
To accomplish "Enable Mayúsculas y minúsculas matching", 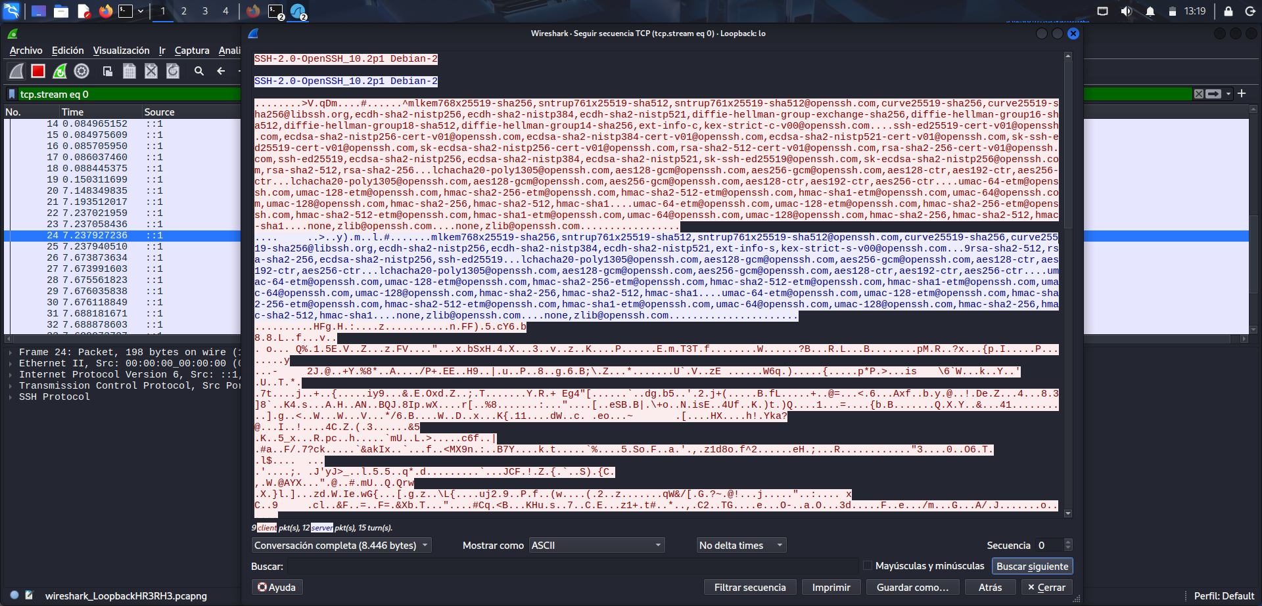I will 869,565.
